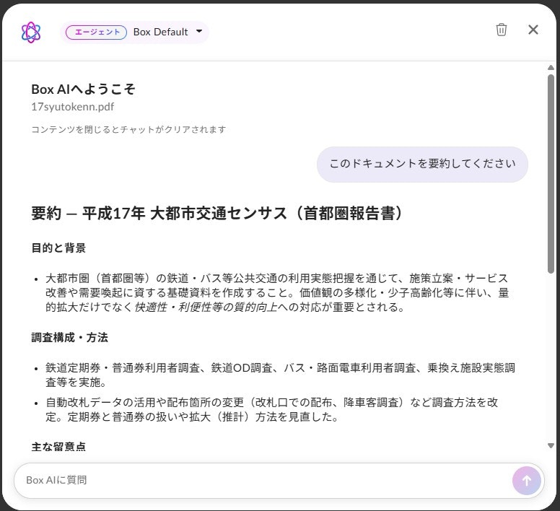The height and width of the screenshot is (511, 560).
Task: Click the 17syutokenn.pdf file name
Action: (x=73, y=107)
